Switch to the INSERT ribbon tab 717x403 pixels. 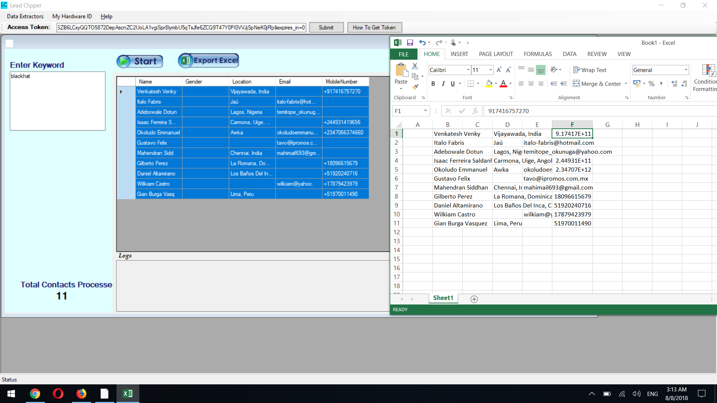tap(459, 54)
